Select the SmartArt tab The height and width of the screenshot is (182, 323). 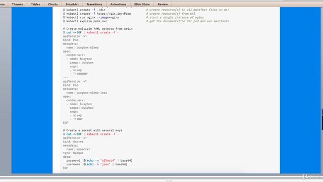click(72, 4)
